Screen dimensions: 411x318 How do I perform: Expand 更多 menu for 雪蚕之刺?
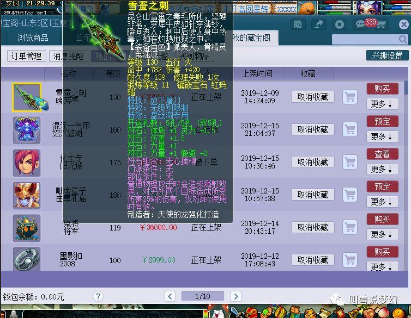(x=383, y=104)
